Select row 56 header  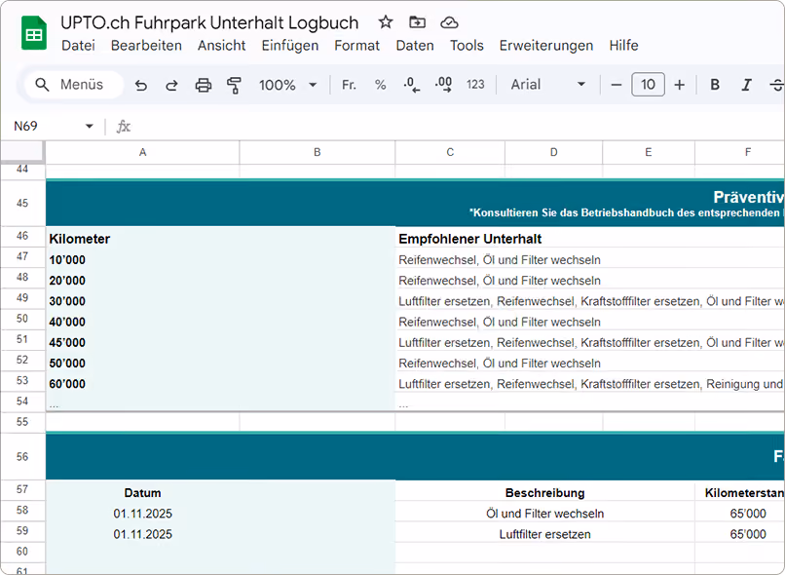click(x=22, y=456)
